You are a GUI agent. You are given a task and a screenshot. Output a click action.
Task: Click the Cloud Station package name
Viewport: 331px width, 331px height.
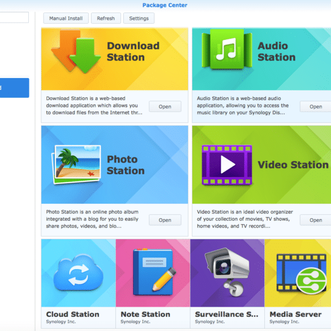(72, 314)
